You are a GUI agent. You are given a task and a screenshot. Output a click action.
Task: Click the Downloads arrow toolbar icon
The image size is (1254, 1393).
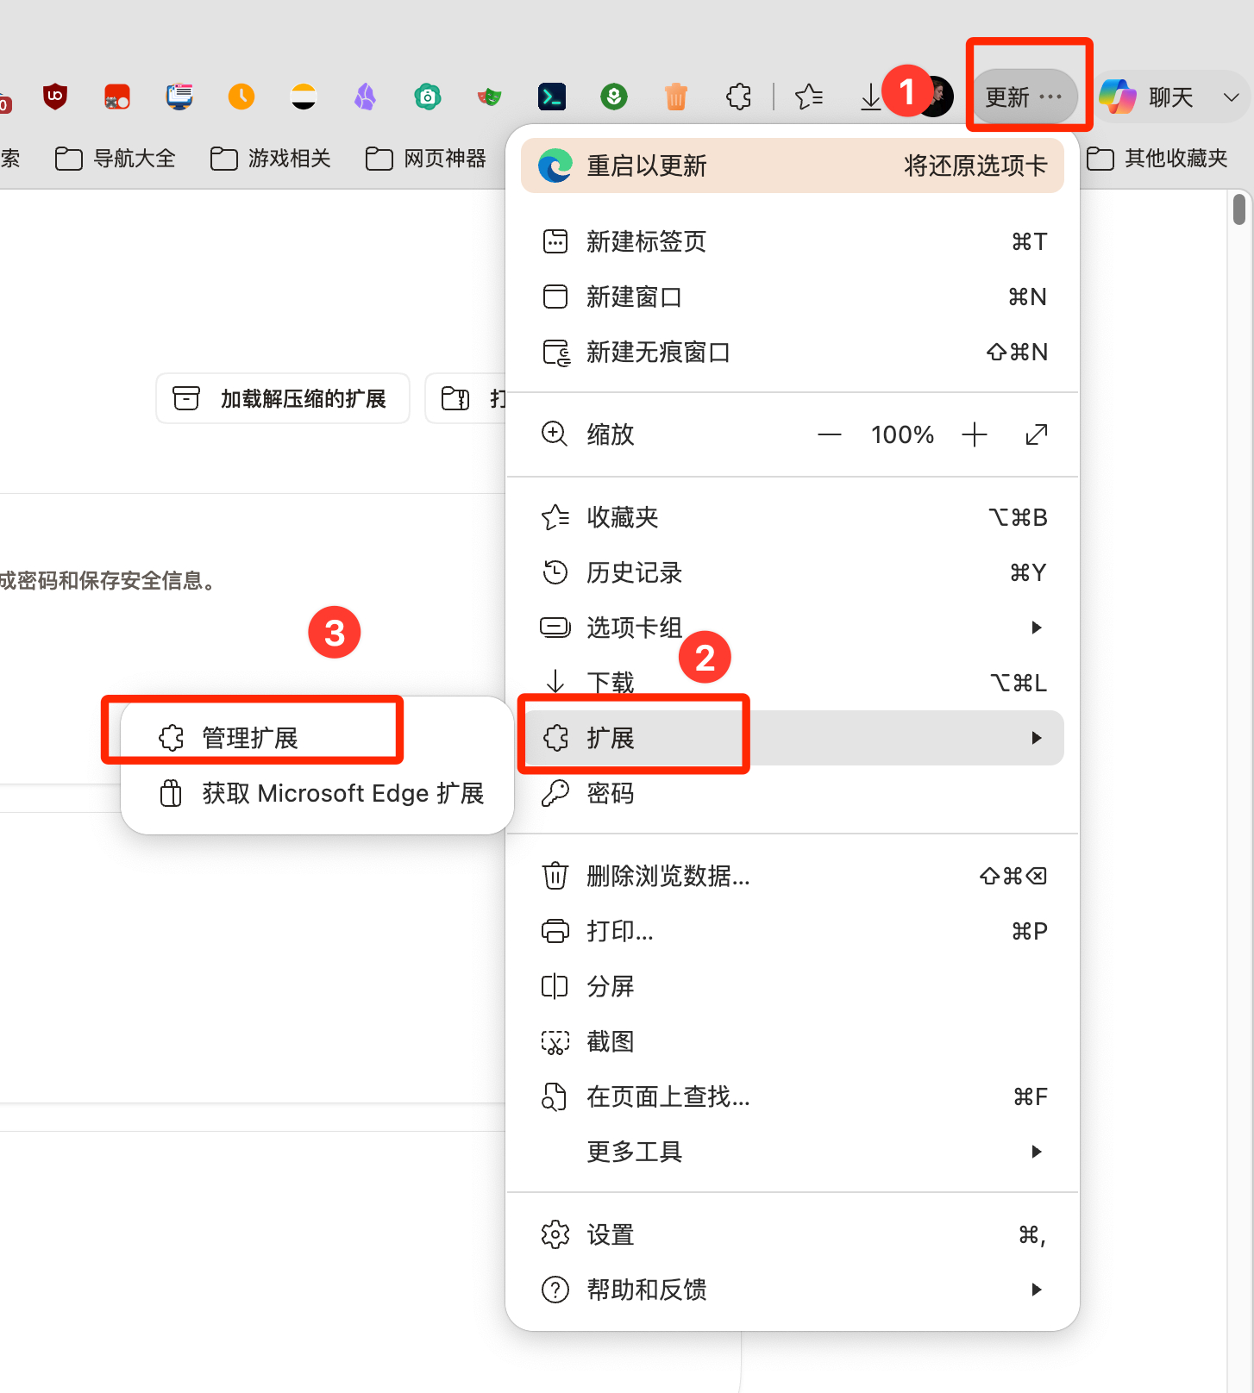click(871, 96)
